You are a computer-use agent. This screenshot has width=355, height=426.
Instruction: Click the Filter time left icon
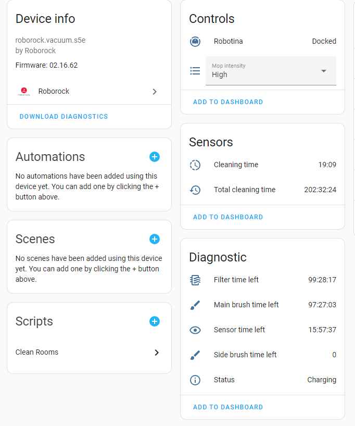pyautogui.click(x=195, y=280)
